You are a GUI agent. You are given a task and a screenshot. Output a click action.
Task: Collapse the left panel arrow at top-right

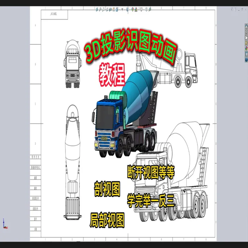click(x=232, y=9)
